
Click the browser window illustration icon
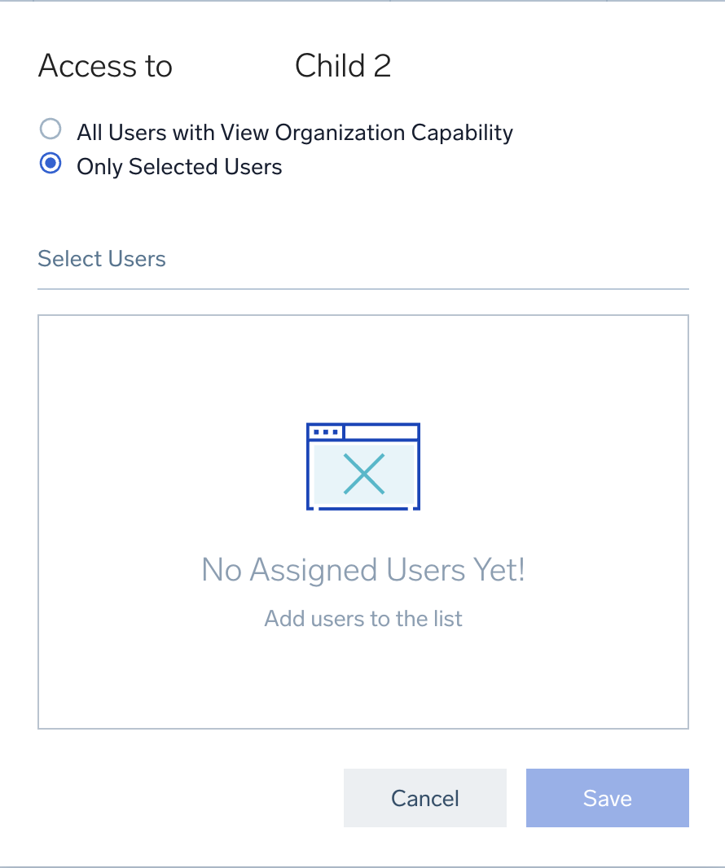362,466
